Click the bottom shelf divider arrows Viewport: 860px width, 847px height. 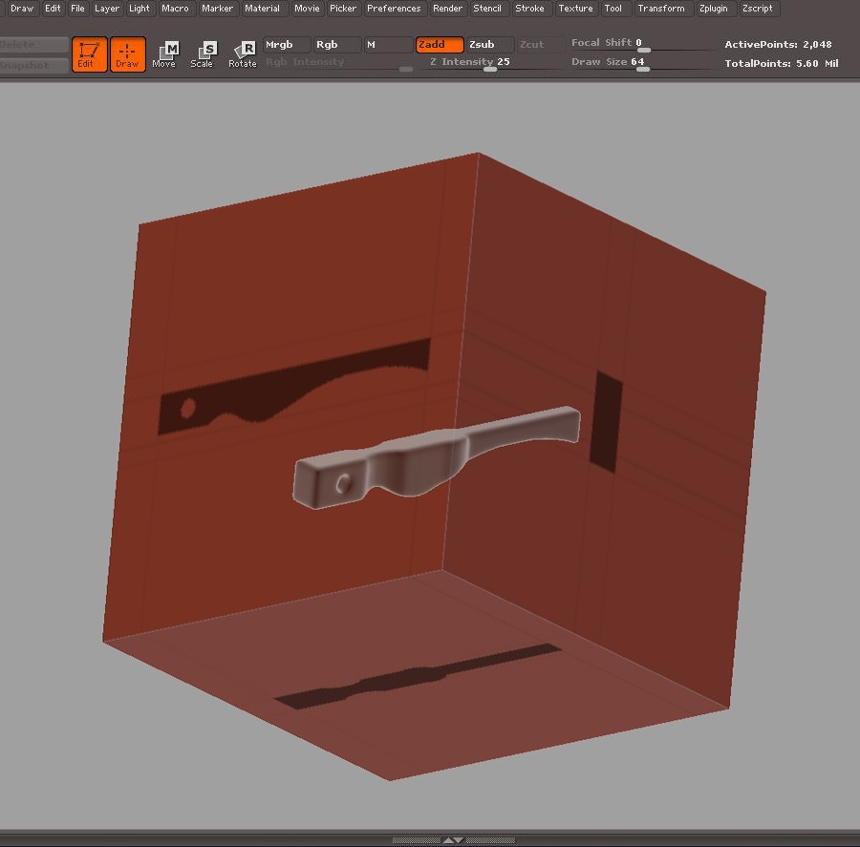coord(453,840)
